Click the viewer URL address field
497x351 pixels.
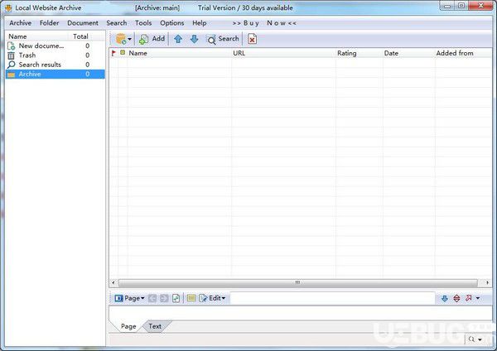tap(332, 298)
